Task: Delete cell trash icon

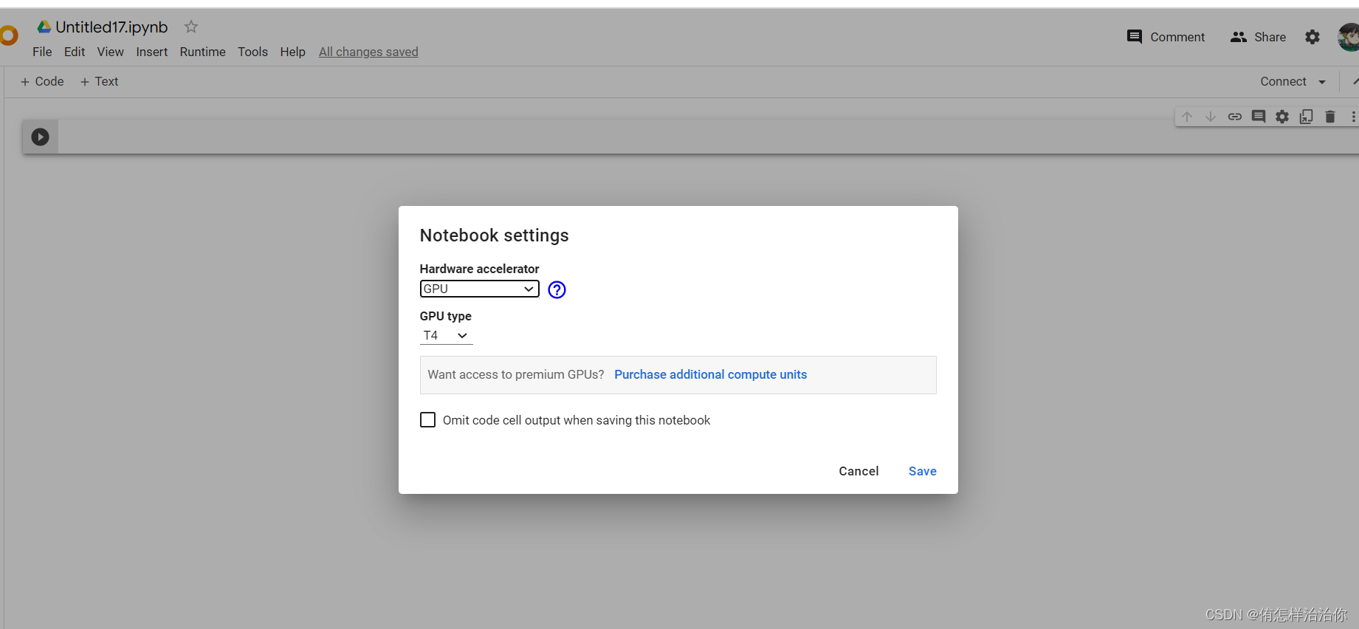Action: pyautogui.click(x=1330, y=117)
